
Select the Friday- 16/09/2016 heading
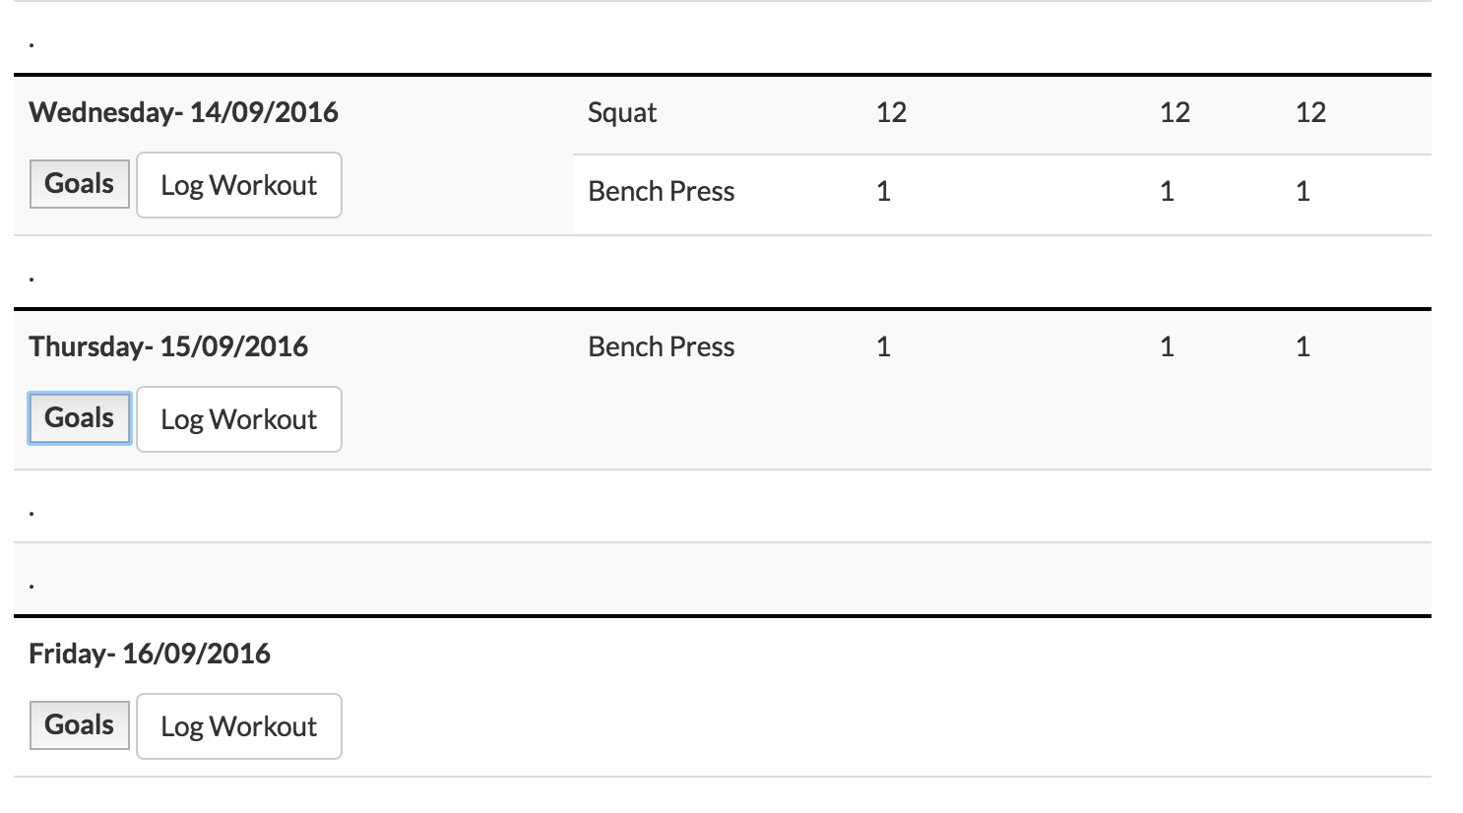point(150,654)
